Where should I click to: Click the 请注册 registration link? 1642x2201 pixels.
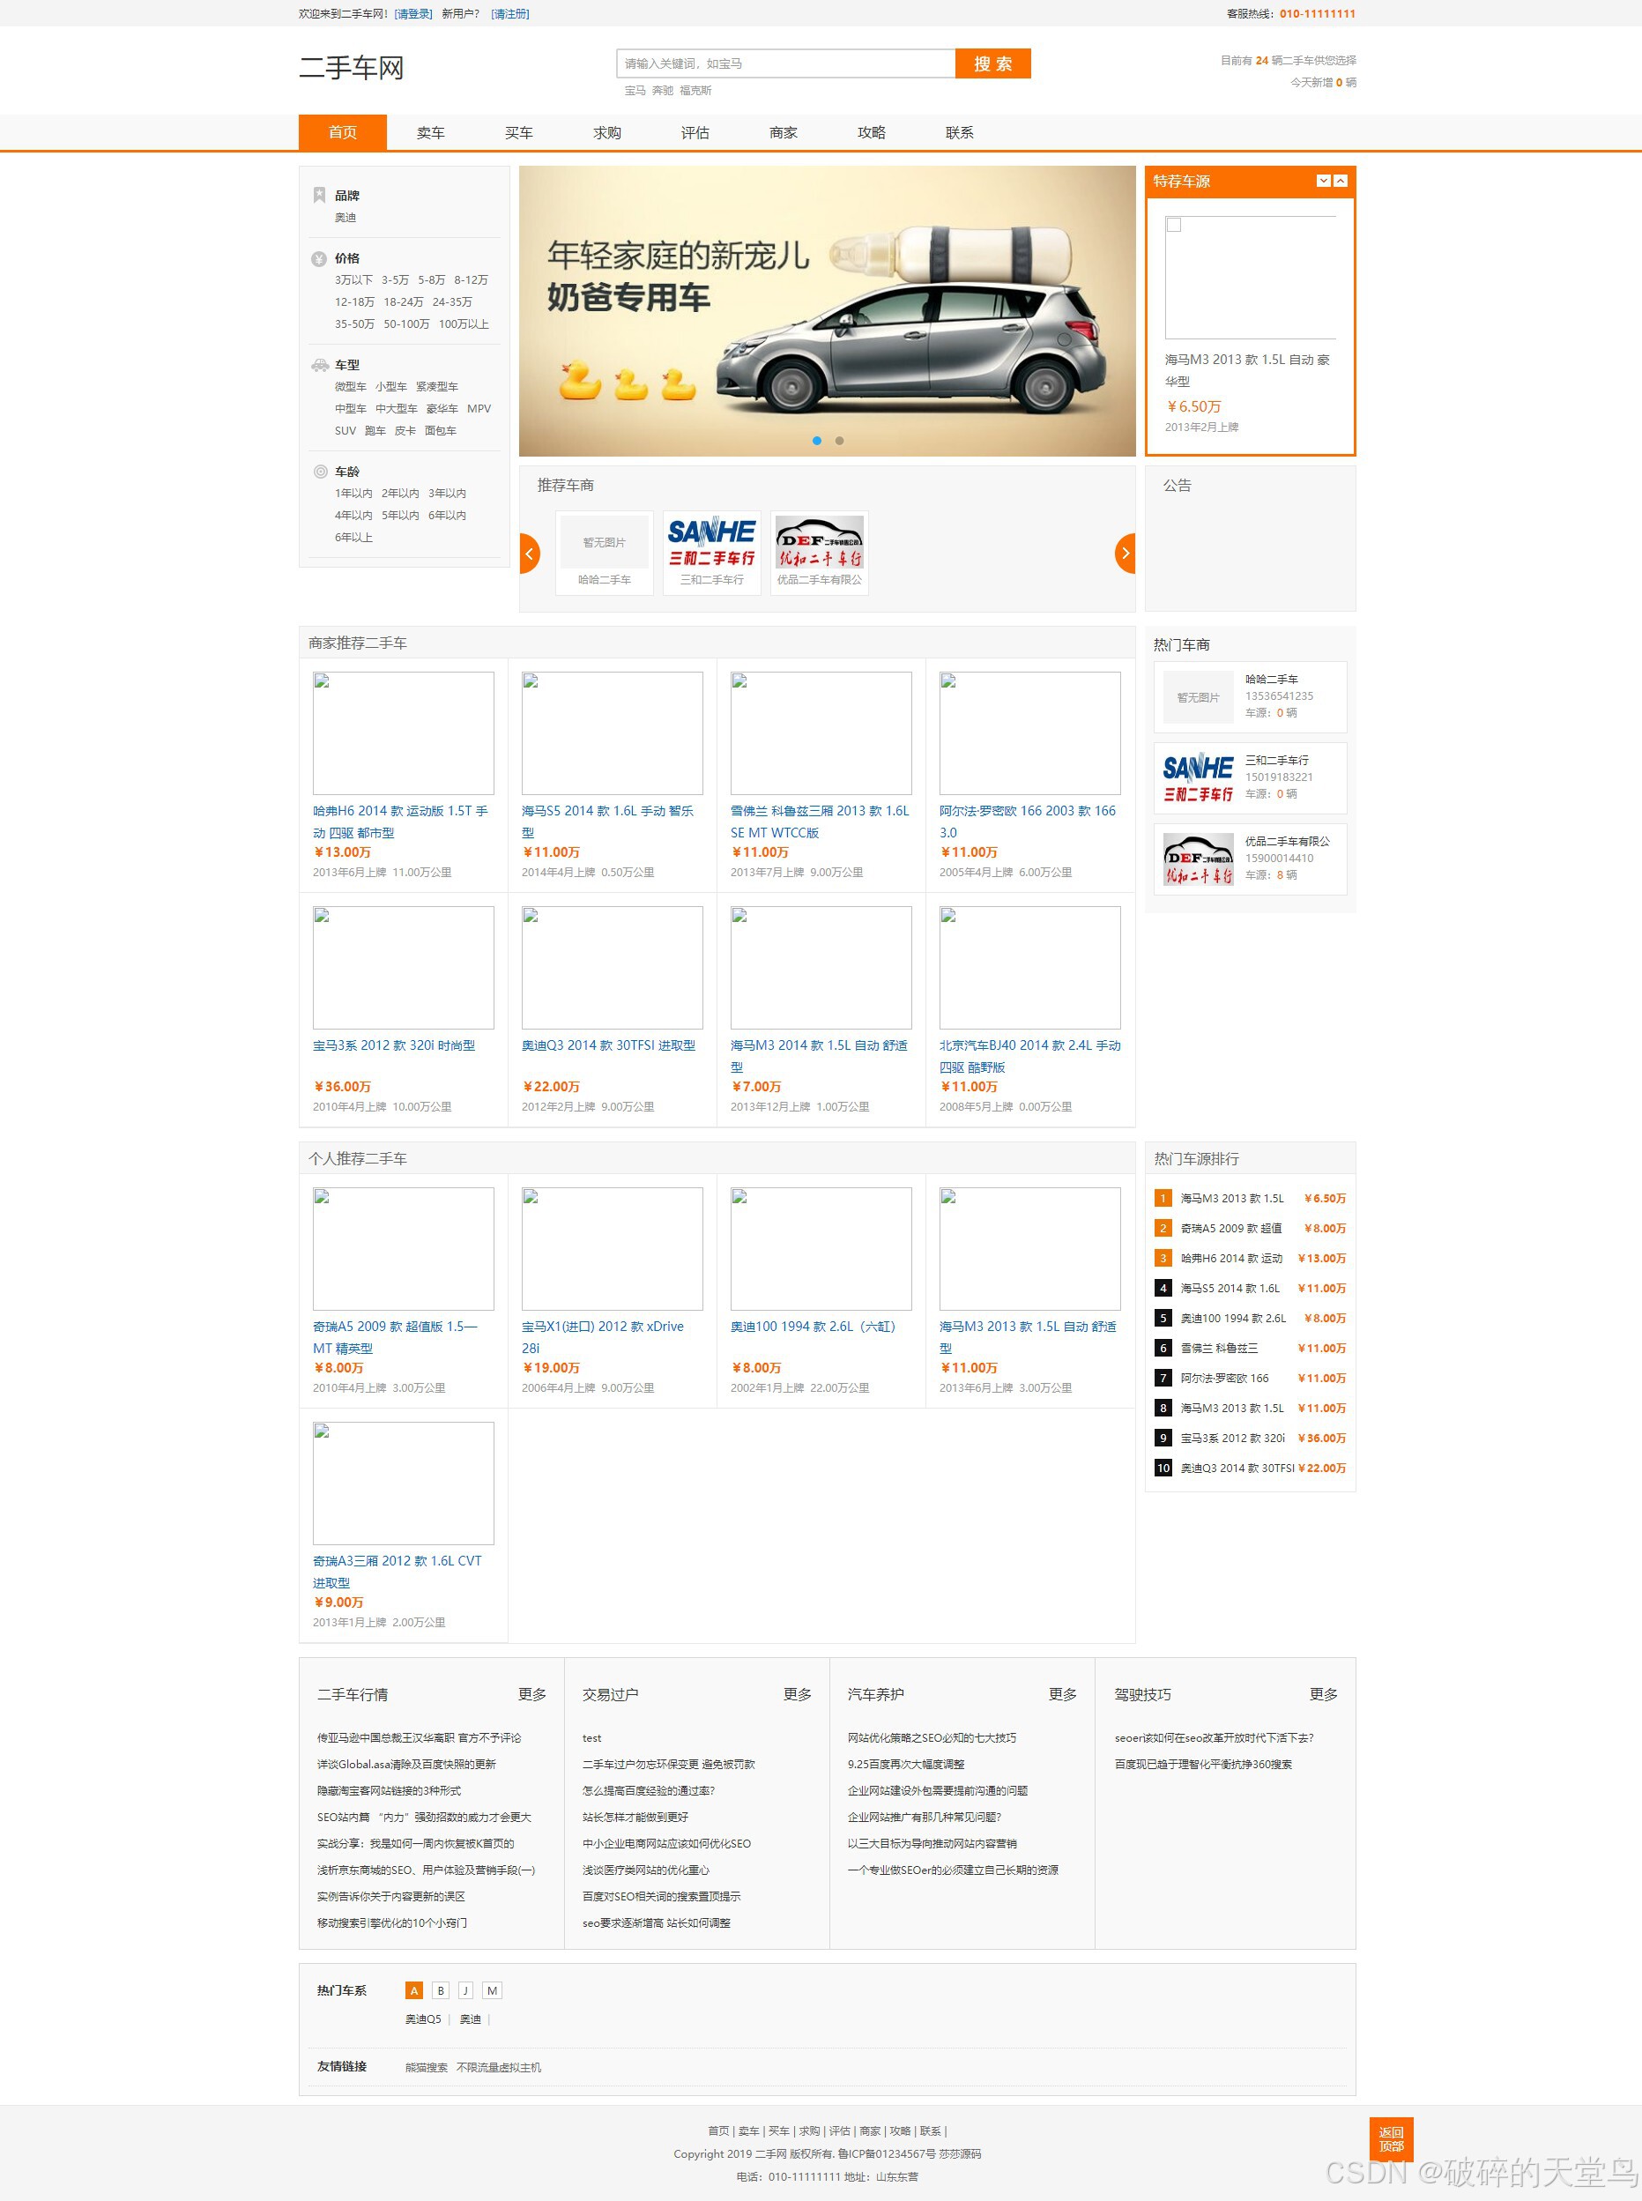click(510, 14)
